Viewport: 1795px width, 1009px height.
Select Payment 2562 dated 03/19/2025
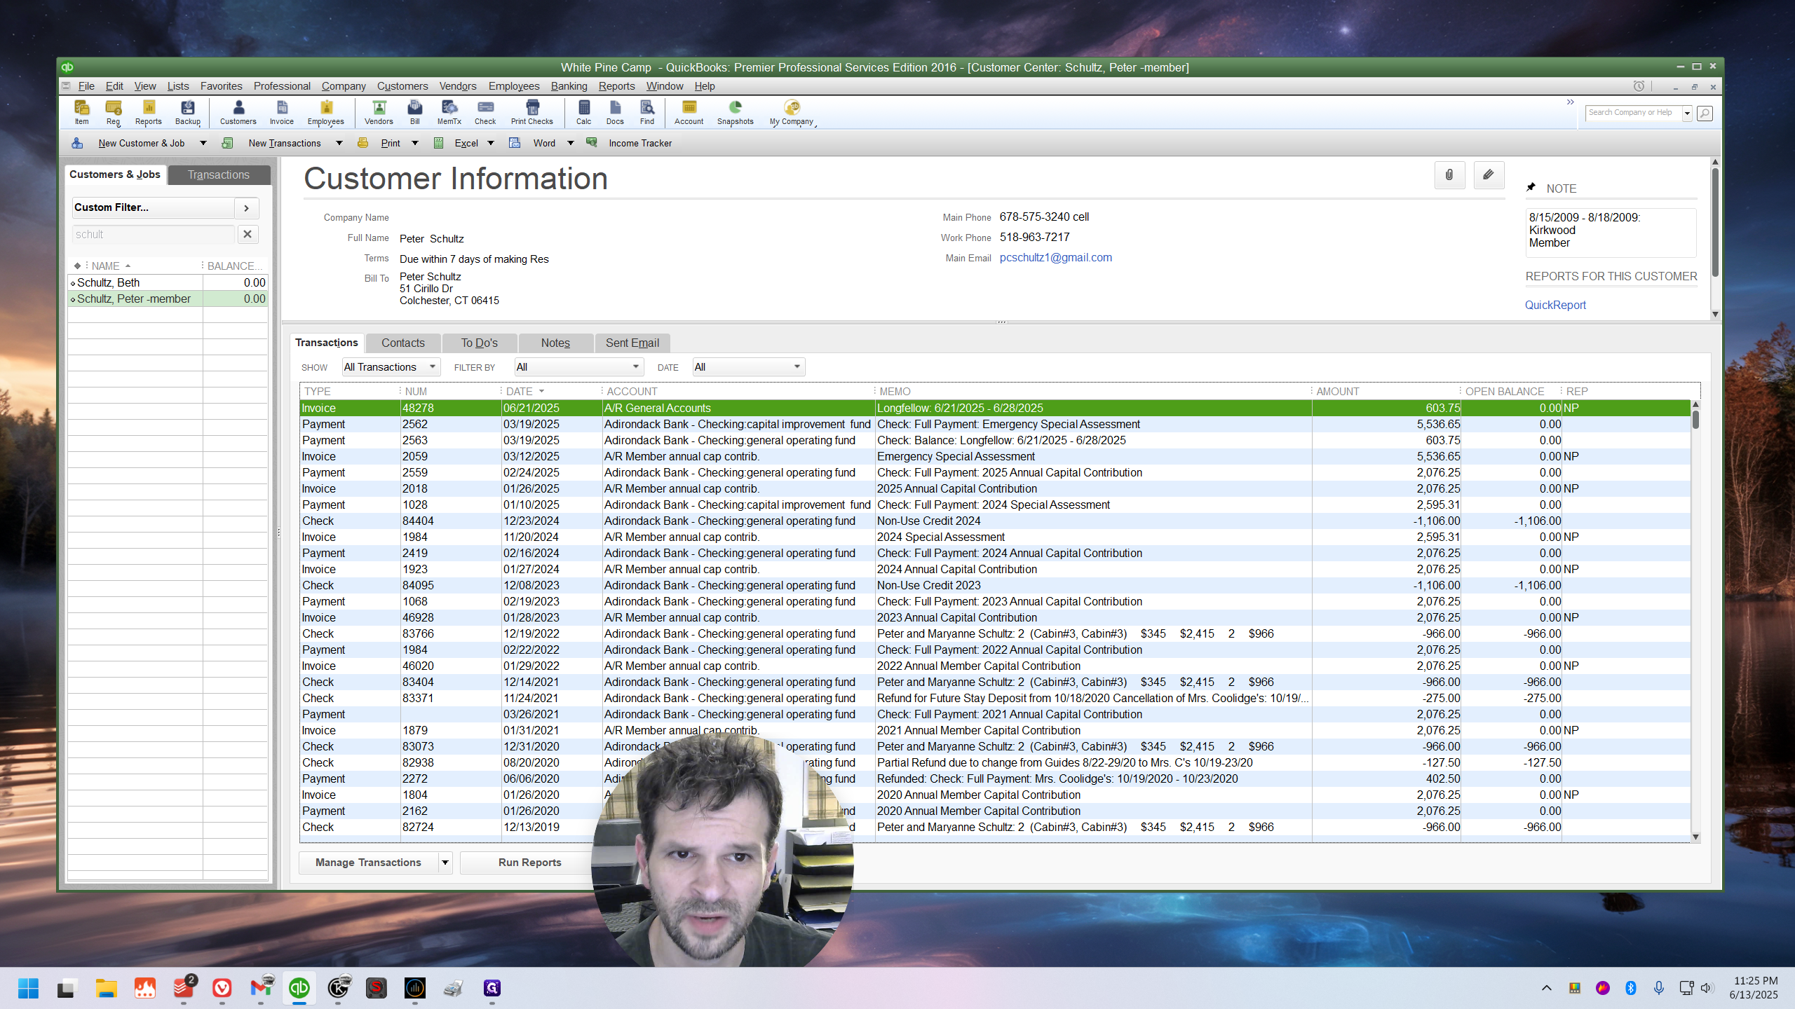point(994,425)
